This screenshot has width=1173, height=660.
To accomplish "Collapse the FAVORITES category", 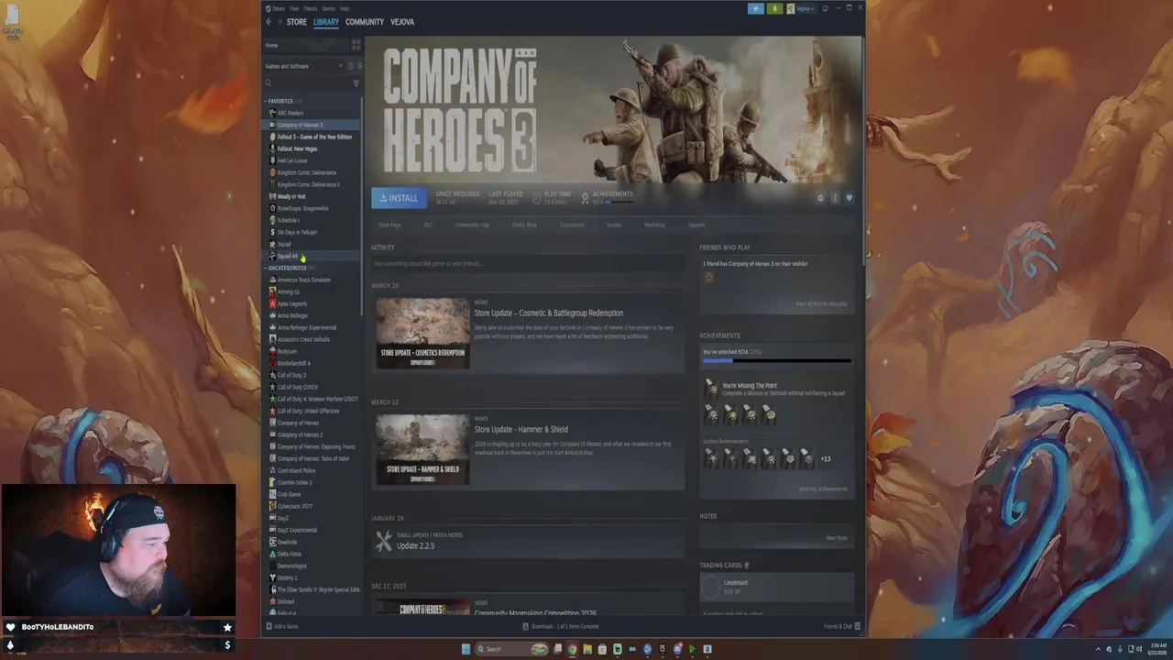I will pyautogui.click(x=280, y=101).
